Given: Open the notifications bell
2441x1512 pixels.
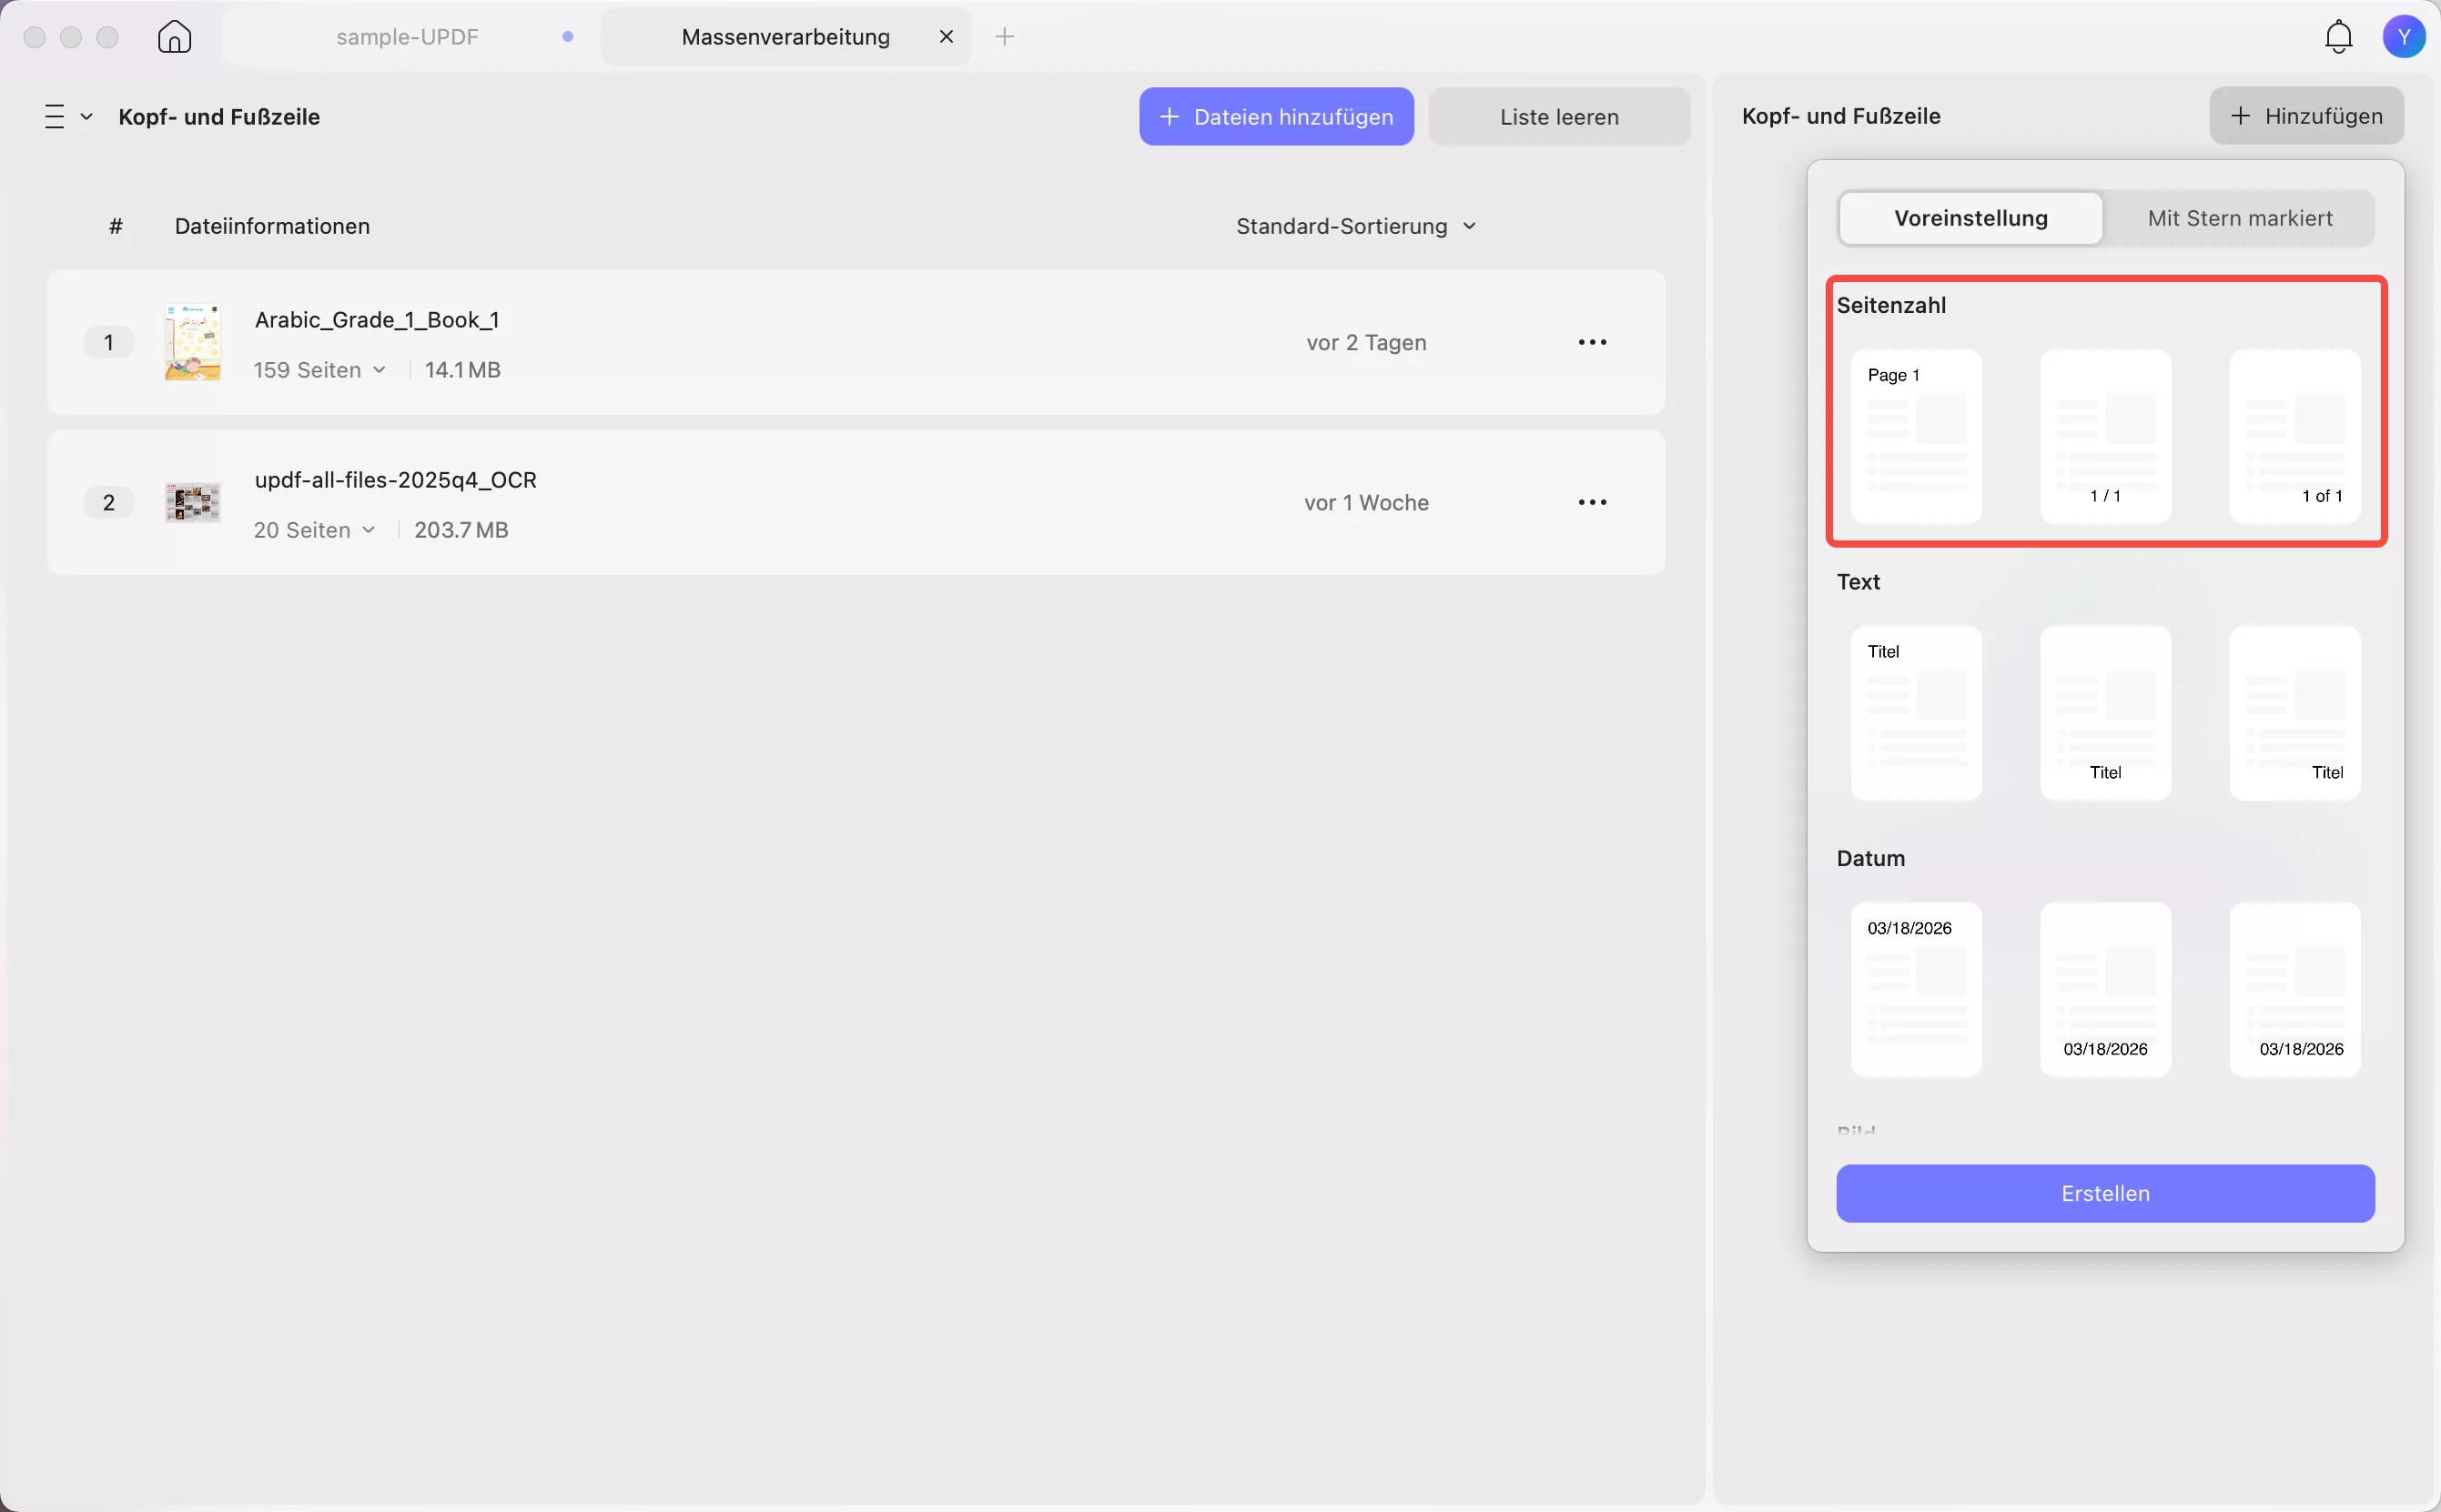Looking at the screenshot, I should point(2338,37).
